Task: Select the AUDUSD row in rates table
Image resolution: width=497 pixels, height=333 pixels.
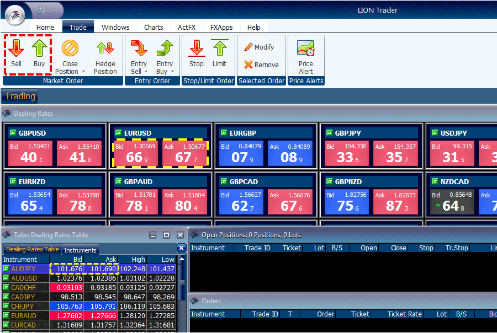Action: [89, 278]
